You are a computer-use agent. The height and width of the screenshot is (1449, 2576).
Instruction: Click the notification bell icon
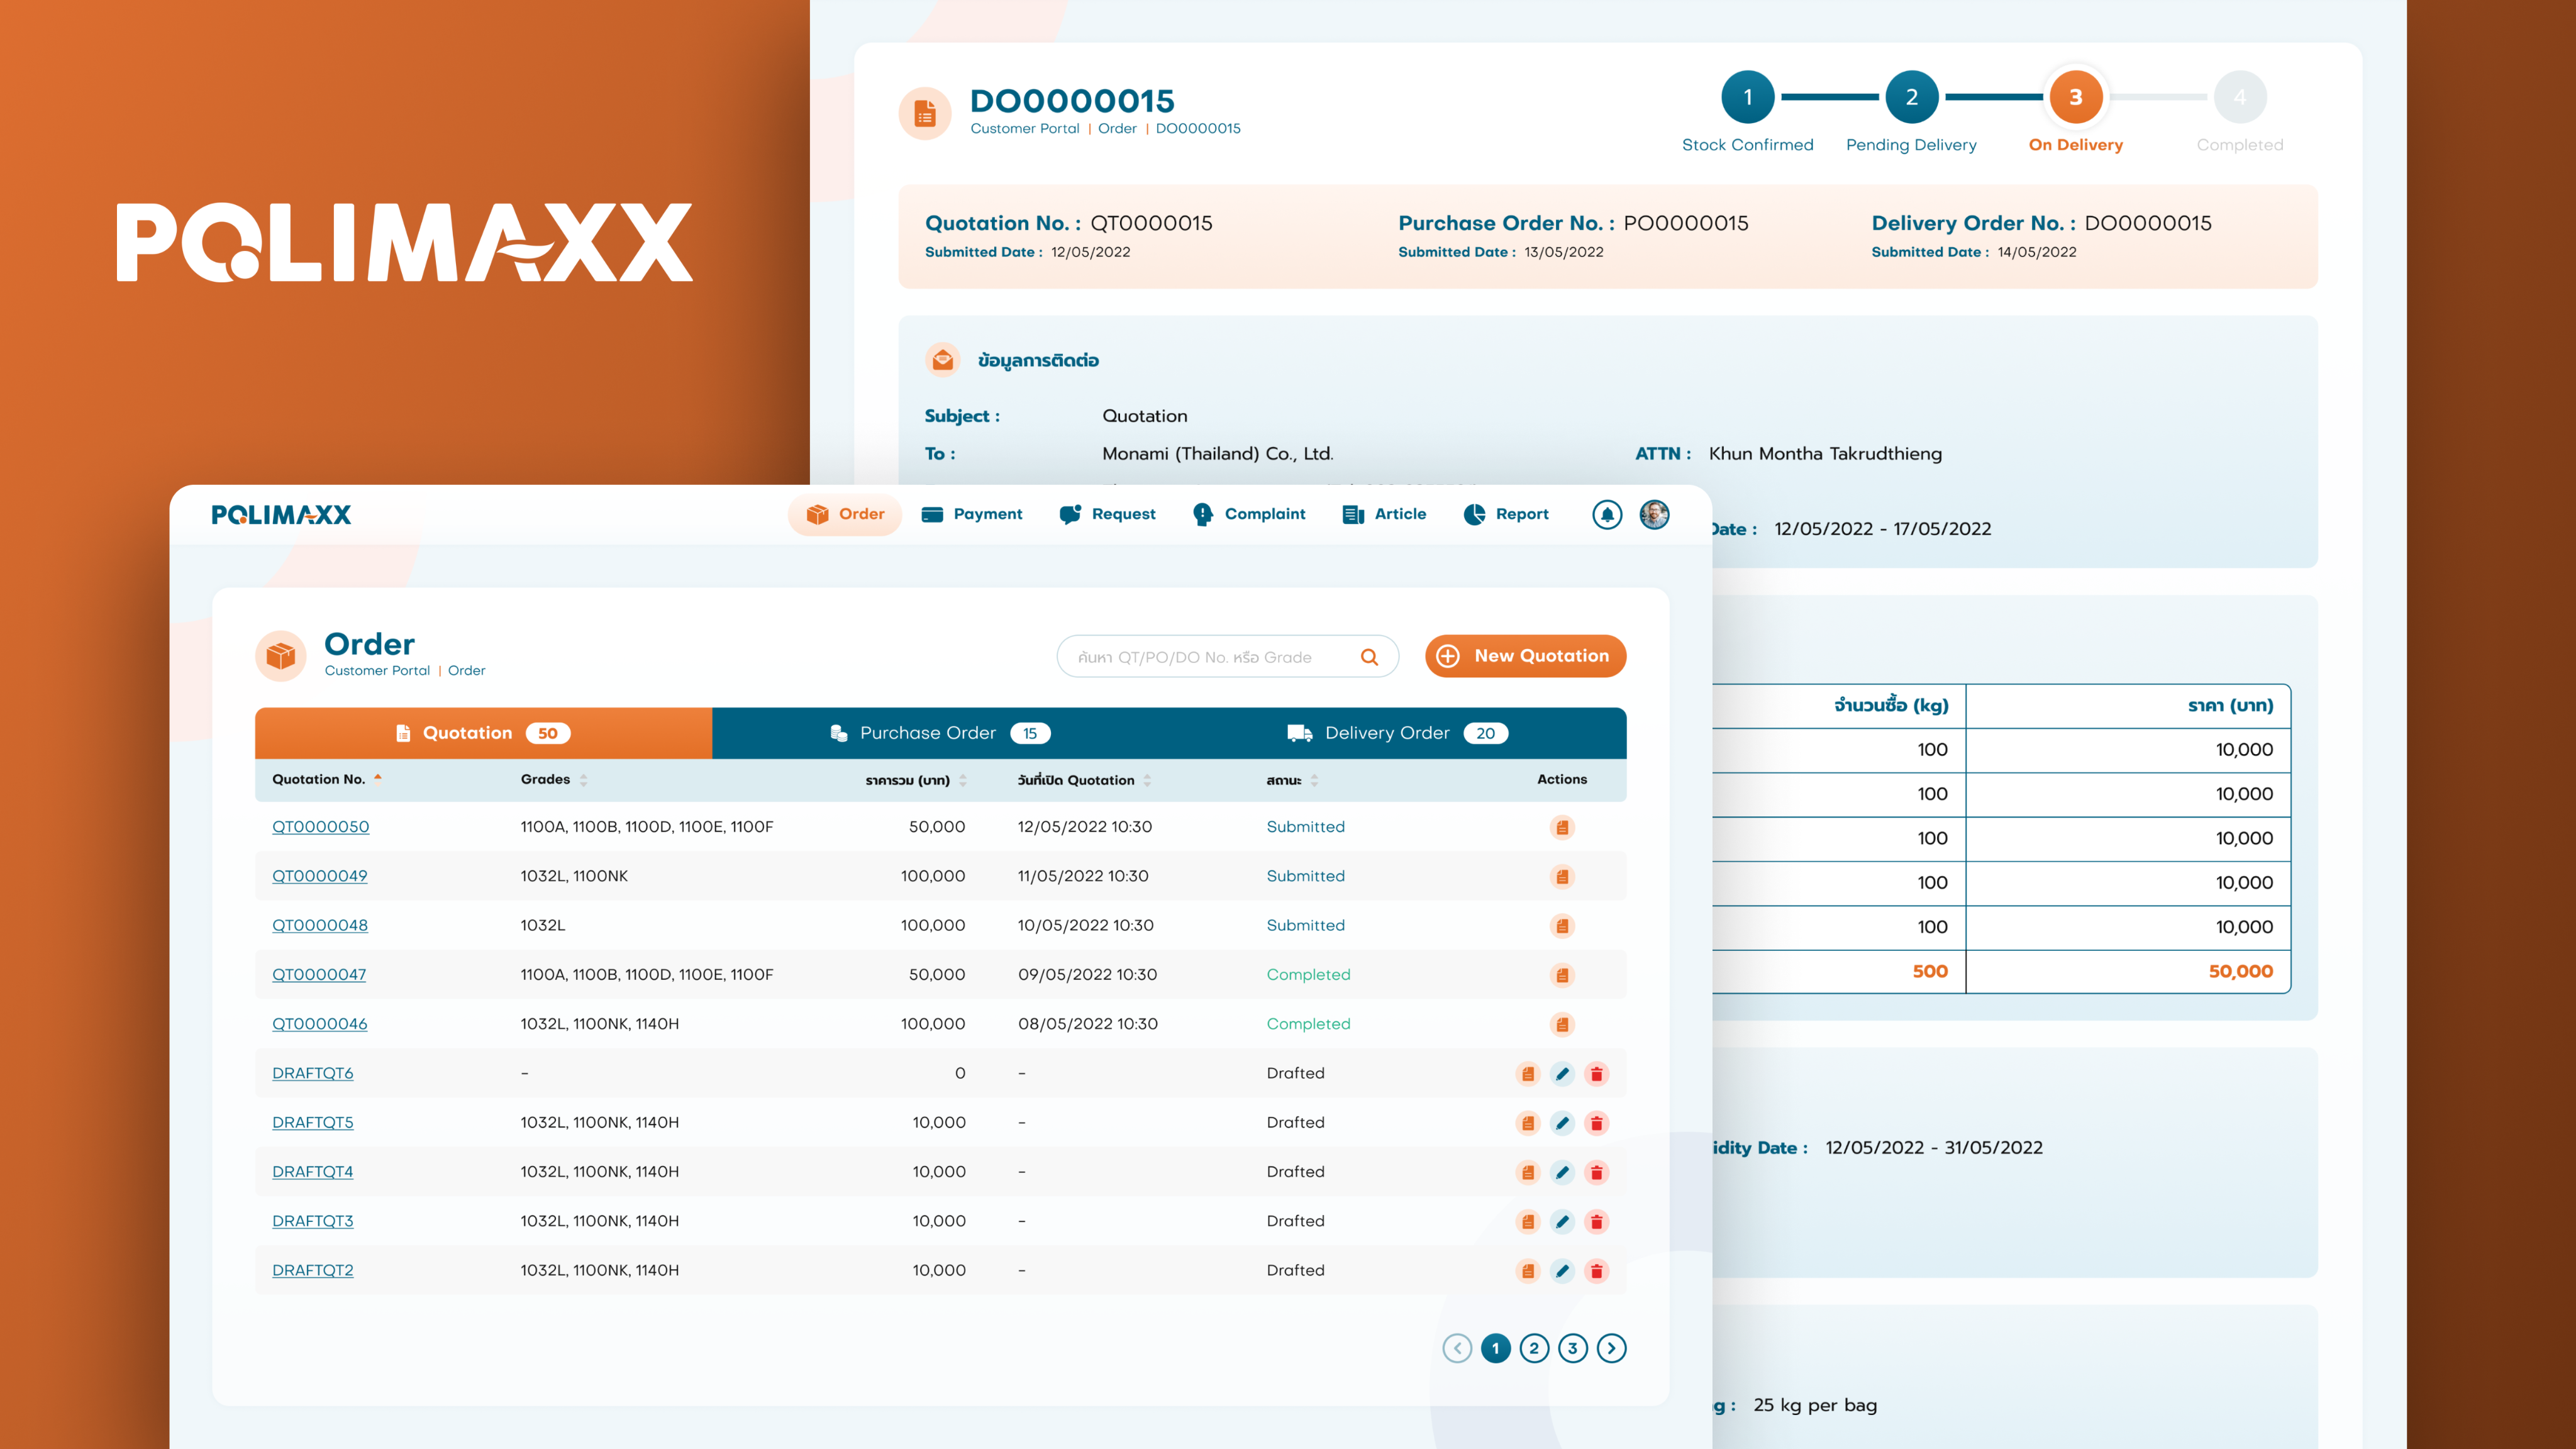click(x=1607, y=514)
